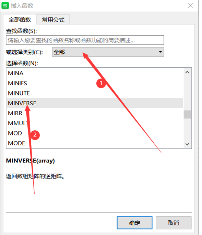Open the category combo box showing 全部
Viewport: 202px width, 235px height.
[108, 52]
